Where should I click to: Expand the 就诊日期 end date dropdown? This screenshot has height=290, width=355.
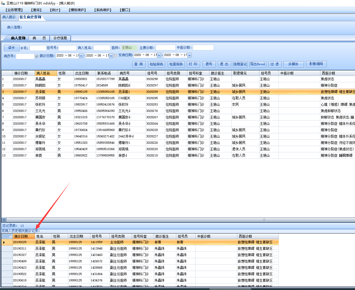tap(111, 56)
